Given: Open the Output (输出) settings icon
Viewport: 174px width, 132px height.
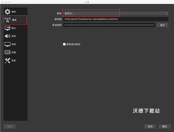Looking at the screenshot, I should point(8,28).
